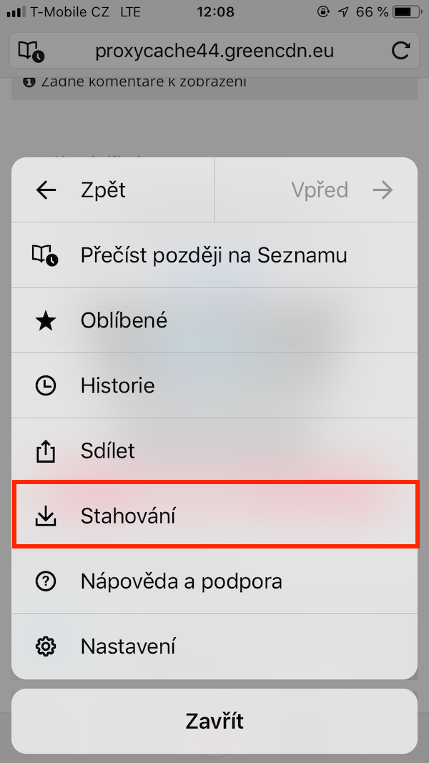Reload the page with refresh icon
The width and height of the screenshot is (429, 763).
(x=401, y=51)
